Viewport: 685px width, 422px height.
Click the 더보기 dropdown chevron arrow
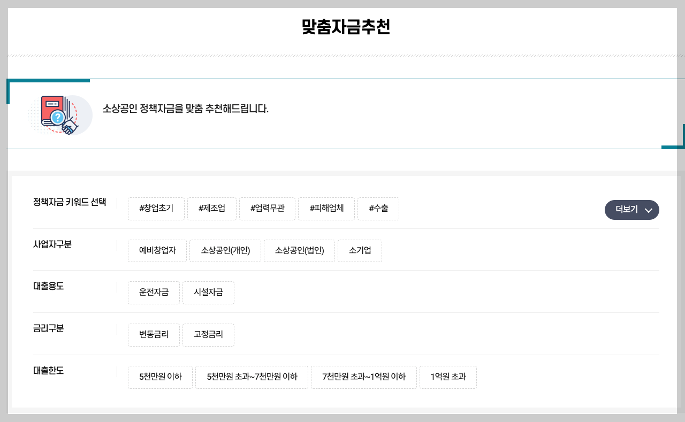tap(648, 210)
